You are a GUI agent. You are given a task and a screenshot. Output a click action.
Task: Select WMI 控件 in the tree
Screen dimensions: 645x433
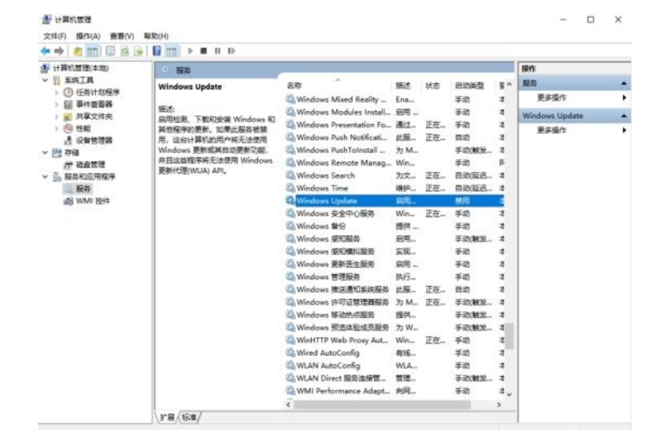92,201
